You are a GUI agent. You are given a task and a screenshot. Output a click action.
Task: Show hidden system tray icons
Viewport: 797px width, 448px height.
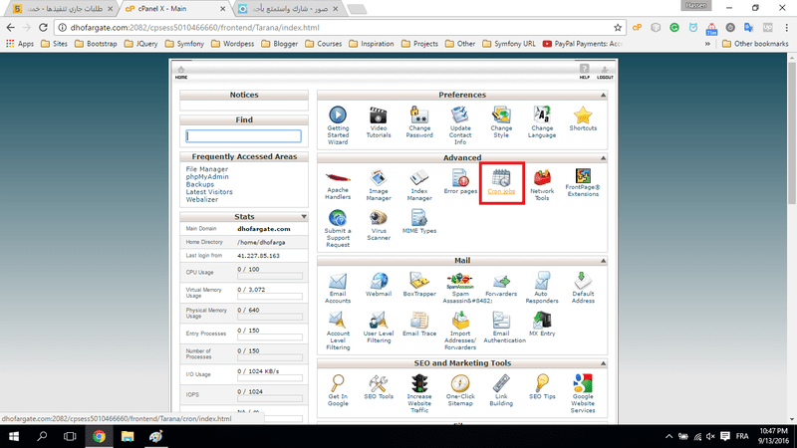pos(668,436)
